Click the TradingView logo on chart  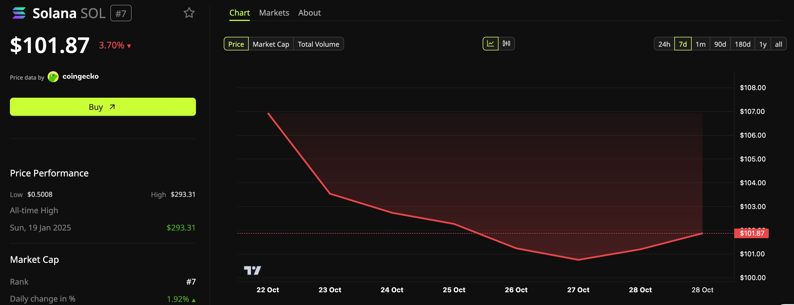coord(252,270)
